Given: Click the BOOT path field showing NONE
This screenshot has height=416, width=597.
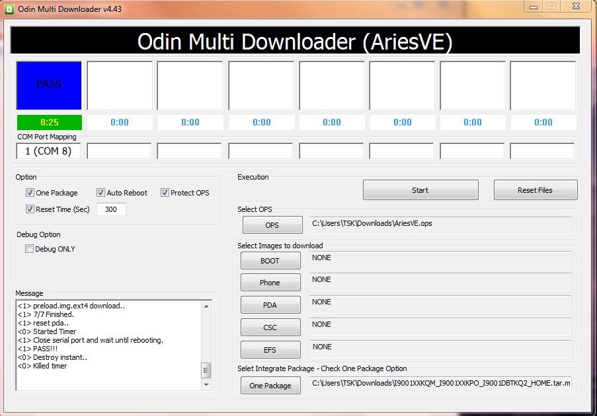Looking at the screenshot, I should (440, 260).
